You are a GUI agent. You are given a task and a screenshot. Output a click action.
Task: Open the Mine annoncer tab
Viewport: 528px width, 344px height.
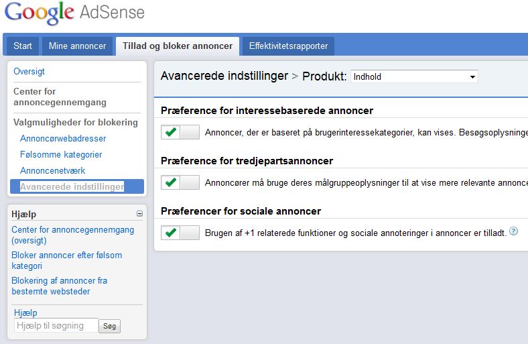coord(77,46)
